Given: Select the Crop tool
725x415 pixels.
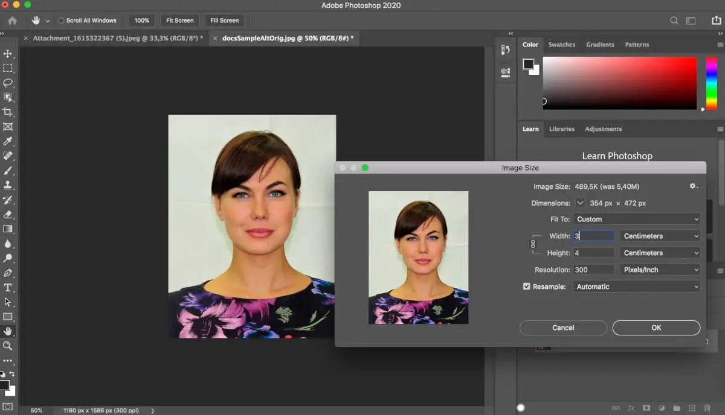Looking at the screenshot, I should coord(8,112).
